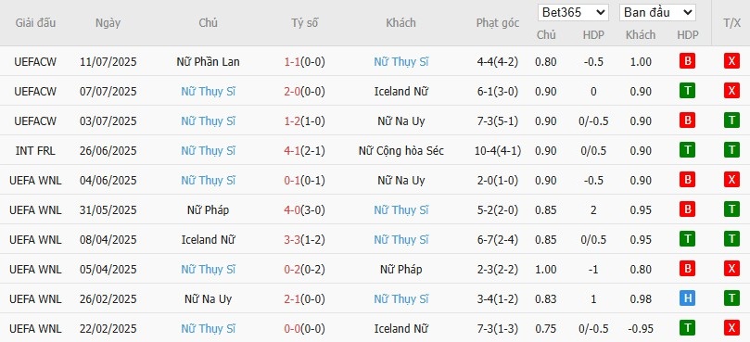Open Nữ Thụy Sĩ home link on 05/04/2025

[x=208, y=270]
